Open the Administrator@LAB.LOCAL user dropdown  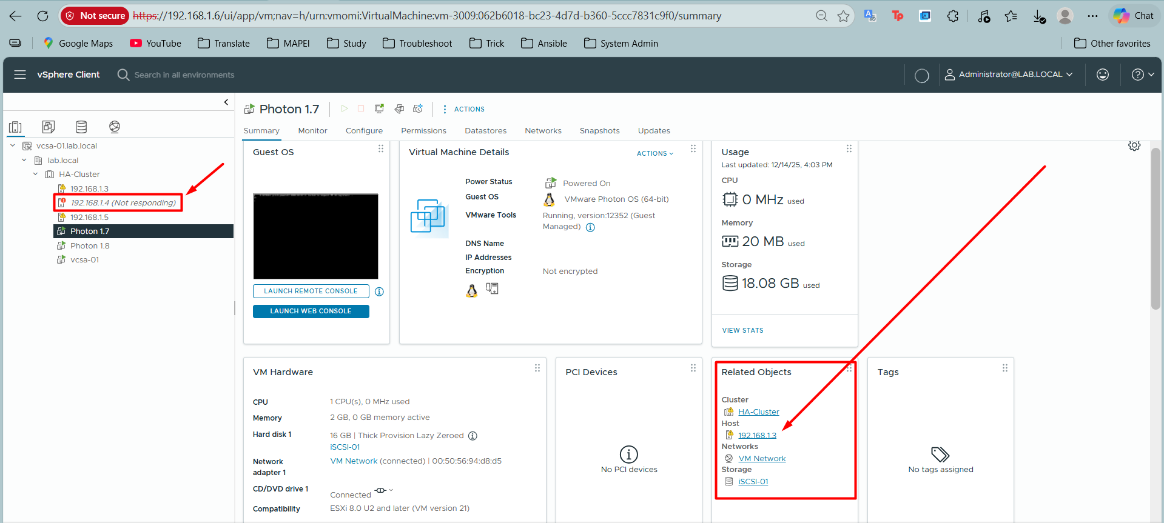click(x=1009, y=75)
